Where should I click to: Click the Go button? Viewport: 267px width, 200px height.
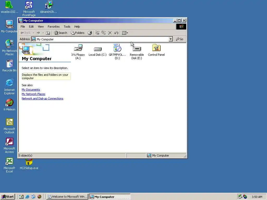(180, 39)
